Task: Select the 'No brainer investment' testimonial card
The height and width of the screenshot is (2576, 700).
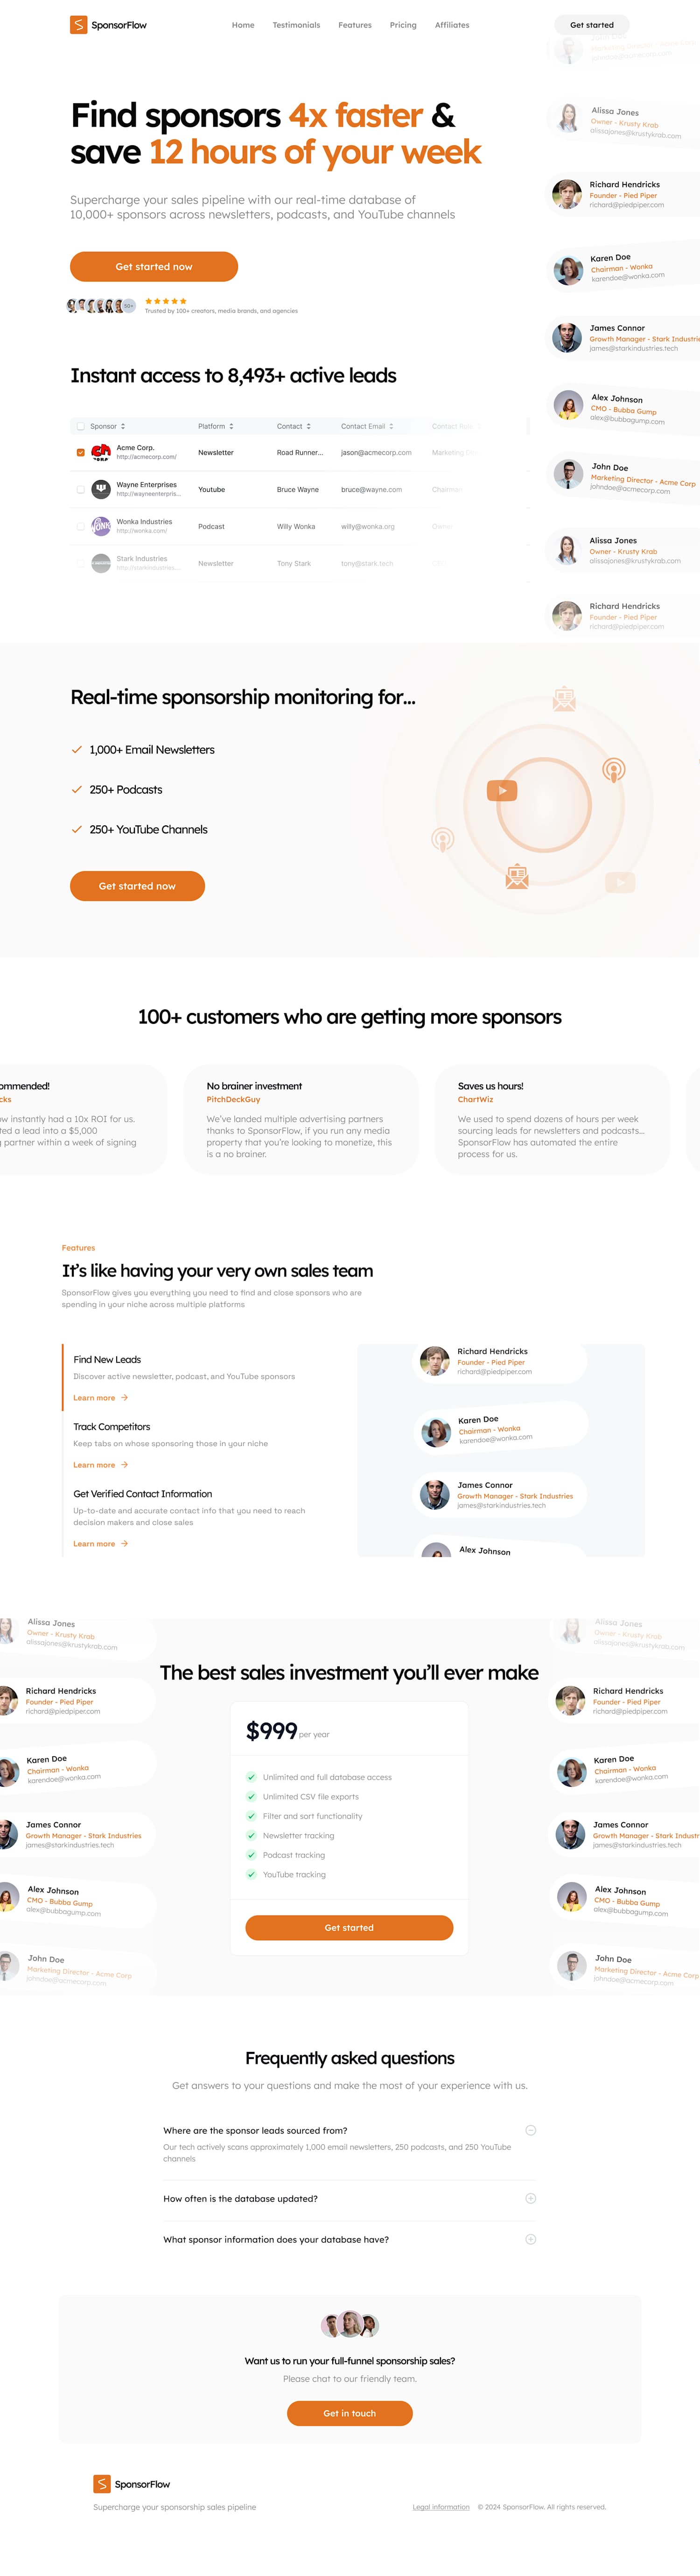Action: click(301, 1120)
